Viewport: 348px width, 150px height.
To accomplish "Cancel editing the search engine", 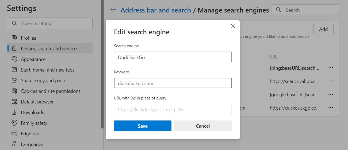I will point(203,126).
